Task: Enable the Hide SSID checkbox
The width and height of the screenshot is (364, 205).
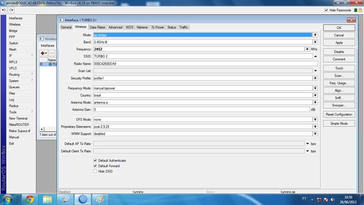Action: [x=95, y=171]
